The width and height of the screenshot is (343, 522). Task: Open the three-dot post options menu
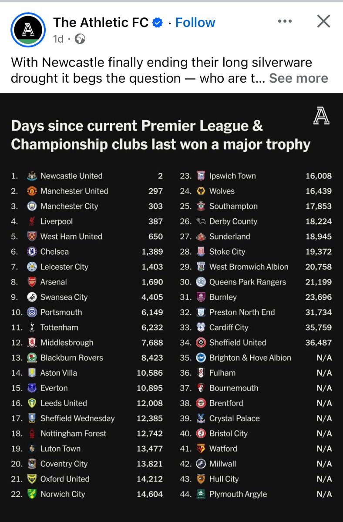point(285,21)
